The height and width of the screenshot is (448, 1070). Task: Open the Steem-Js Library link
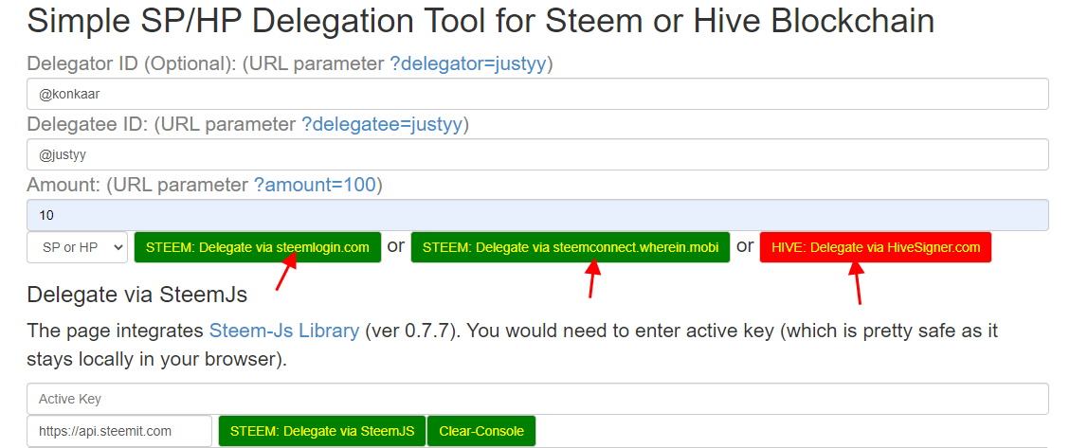pos(284,331)
